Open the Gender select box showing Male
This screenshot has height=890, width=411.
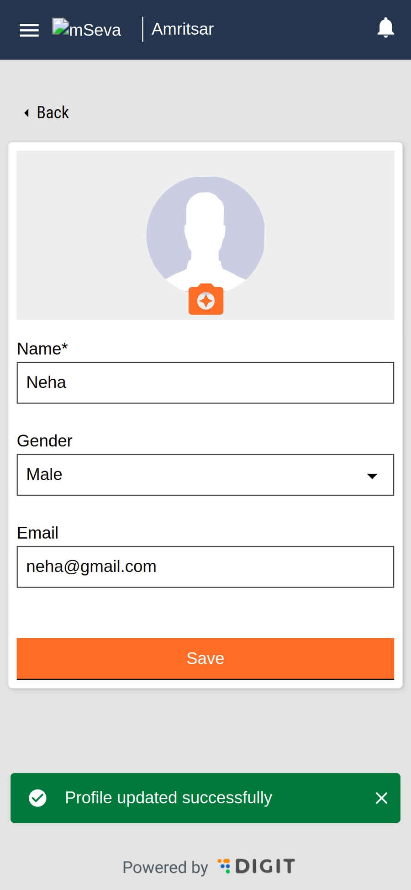pos(192,475)
